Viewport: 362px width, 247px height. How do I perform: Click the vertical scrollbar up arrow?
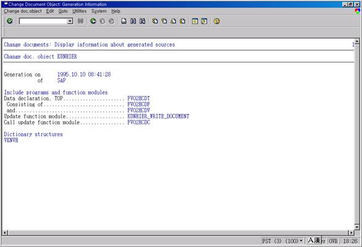click(357, 41)
